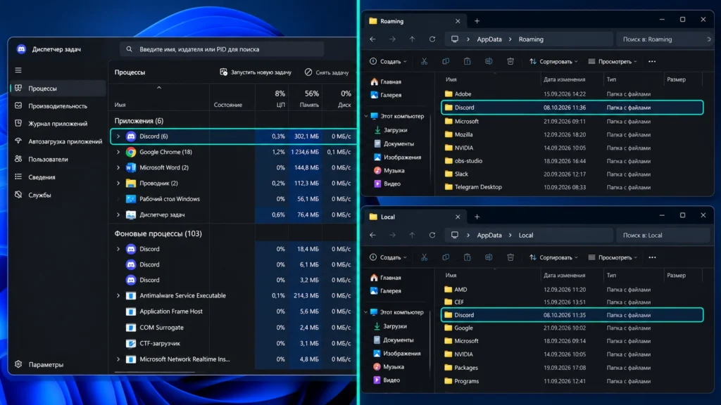Open Службы section in Task Manager
This screenshot has height=405, width=721.
coord(58,195)
